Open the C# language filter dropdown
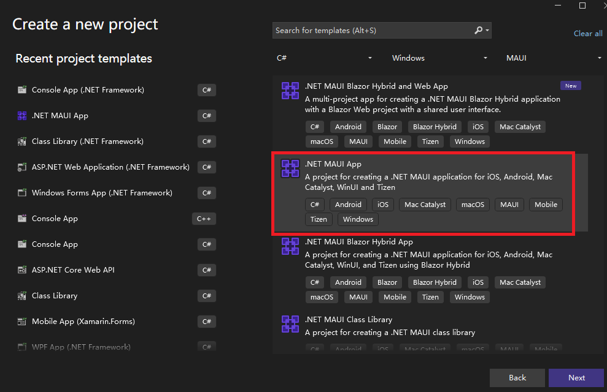This screenshot has width=607, height=392. click(324, 58)
